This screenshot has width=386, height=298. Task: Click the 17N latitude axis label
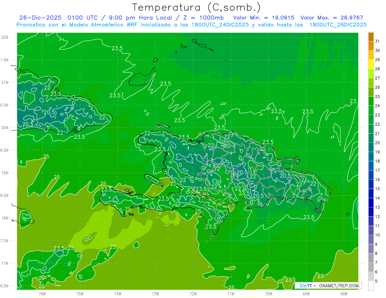[x=5, y=263]
